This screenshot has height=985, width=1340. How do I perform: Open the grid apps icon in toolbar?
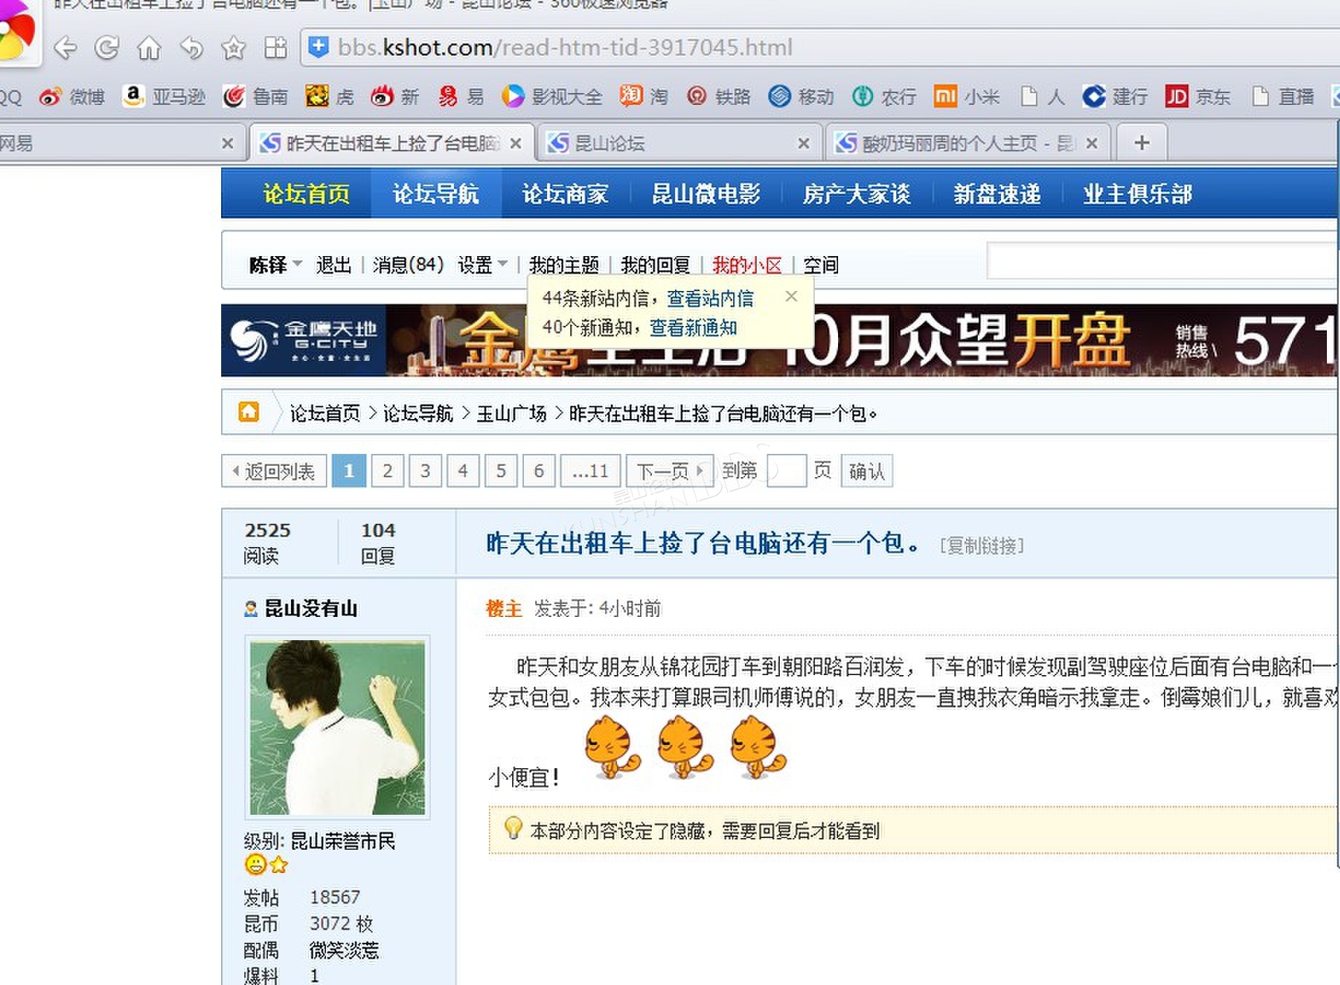point(276,48)
